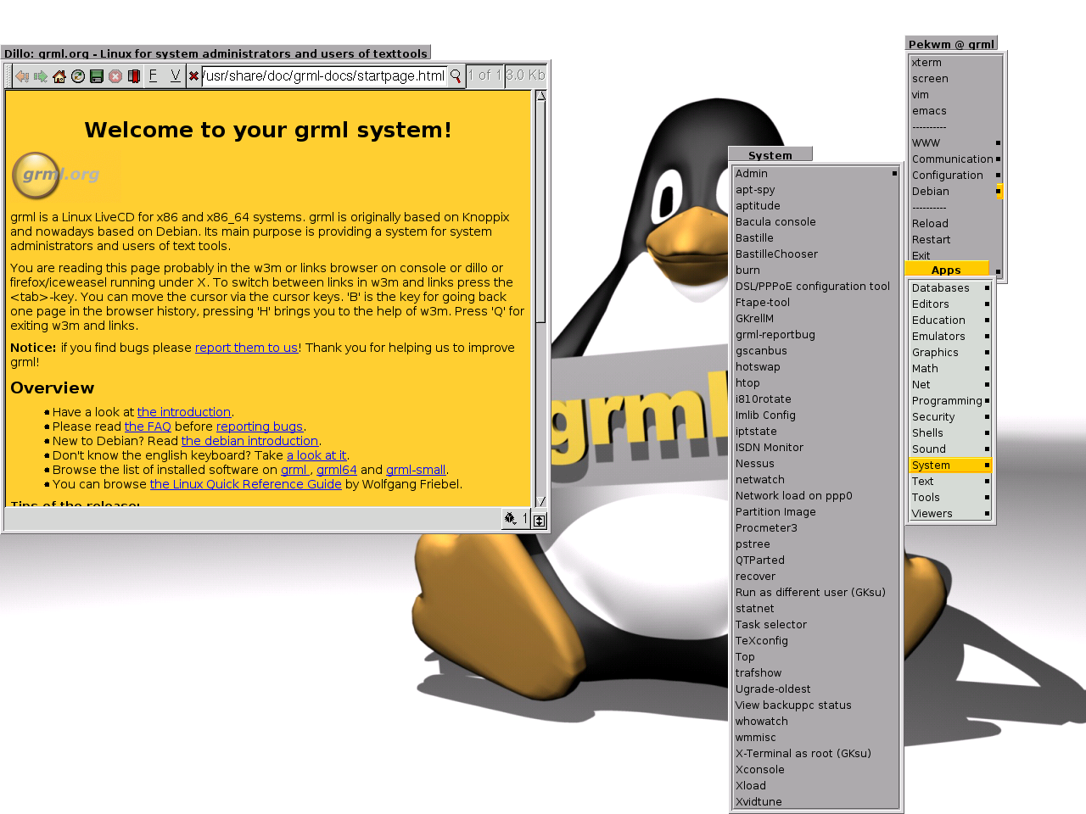Viewport: 1086px width, 814px height.
Task: Select 'Run as different user (GKsu)'
Action: pyautogui.click(x=815, y=593)
